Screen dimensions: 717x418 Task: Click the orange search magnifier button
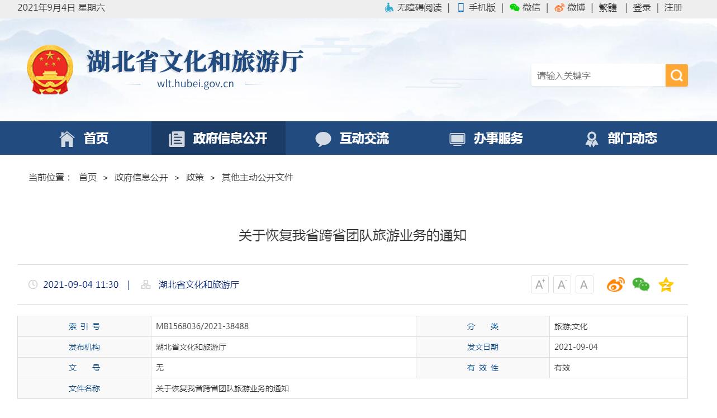coord(676,75)
